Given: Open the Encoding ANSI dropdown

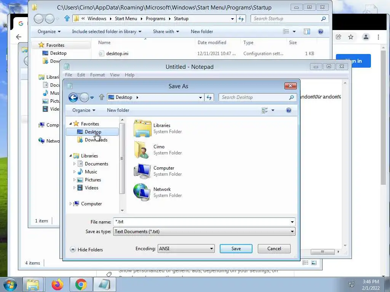Looking at the screenshot, I should click(x=186, y=249).
